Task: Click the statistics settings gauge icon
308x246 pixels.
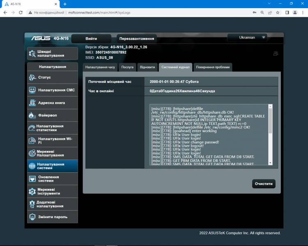Action: click(x=32, y=128)
